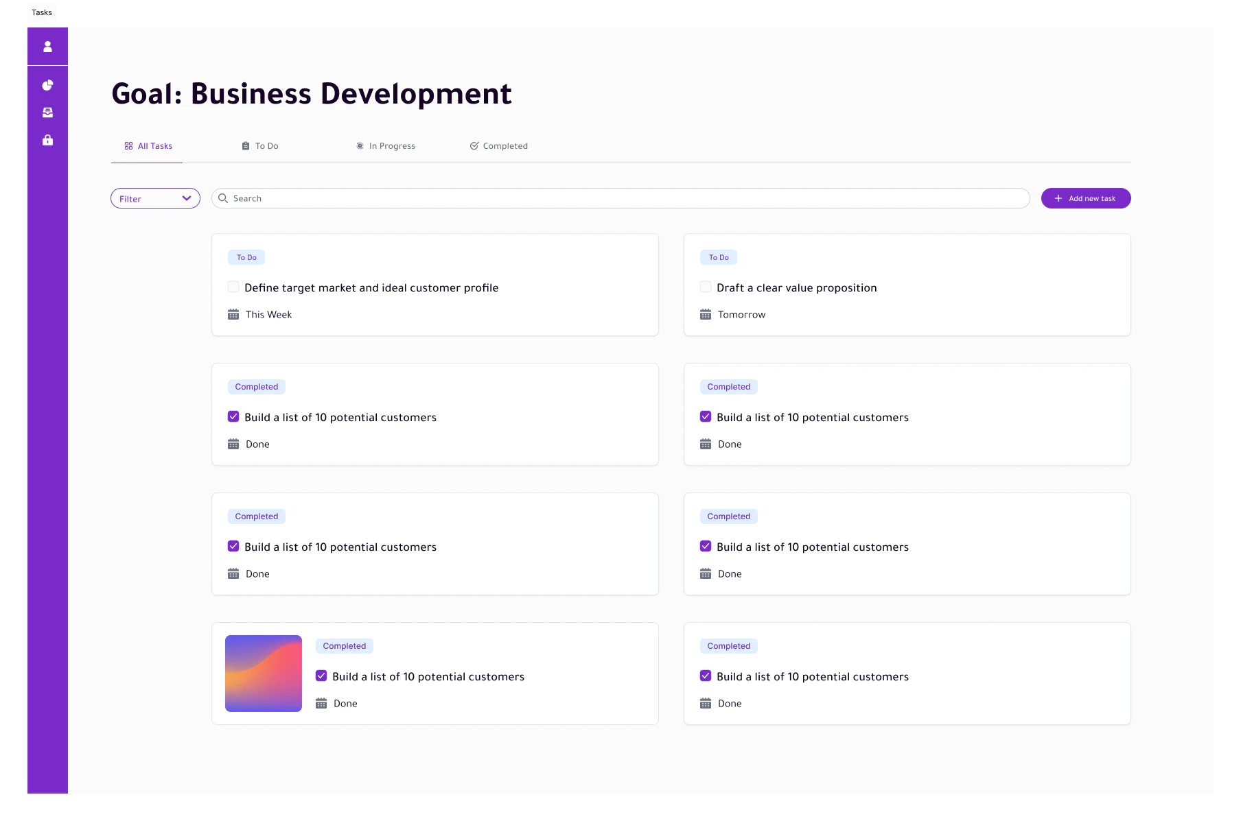Click the Filter dropdown chevron arrow
1241x821 pixels.
coord(186,198)
